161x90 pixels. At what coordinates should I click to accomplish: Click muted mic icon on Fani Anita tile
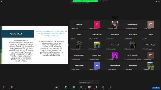pos(107,59)
